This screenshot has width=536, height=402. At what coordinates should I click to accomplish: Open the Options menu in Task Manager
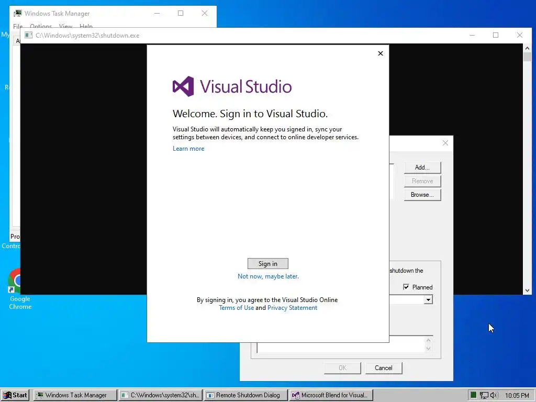[41, 26]
